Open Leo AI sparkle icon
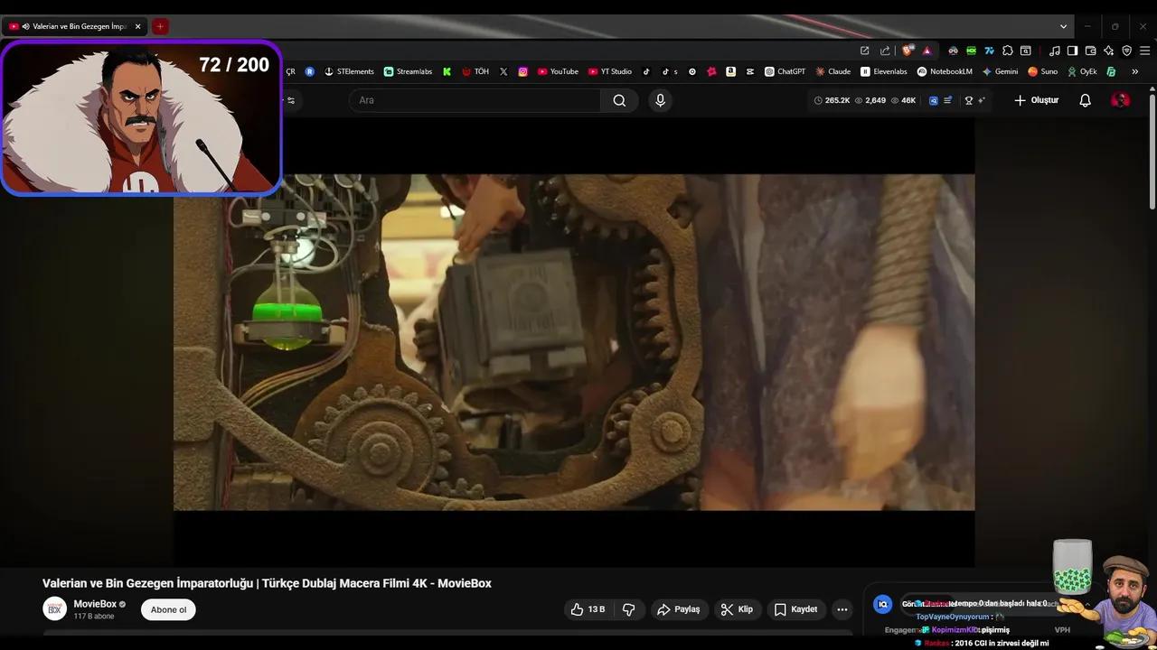This screenshot has height=650, width=1157. (x=1108, y=51)
